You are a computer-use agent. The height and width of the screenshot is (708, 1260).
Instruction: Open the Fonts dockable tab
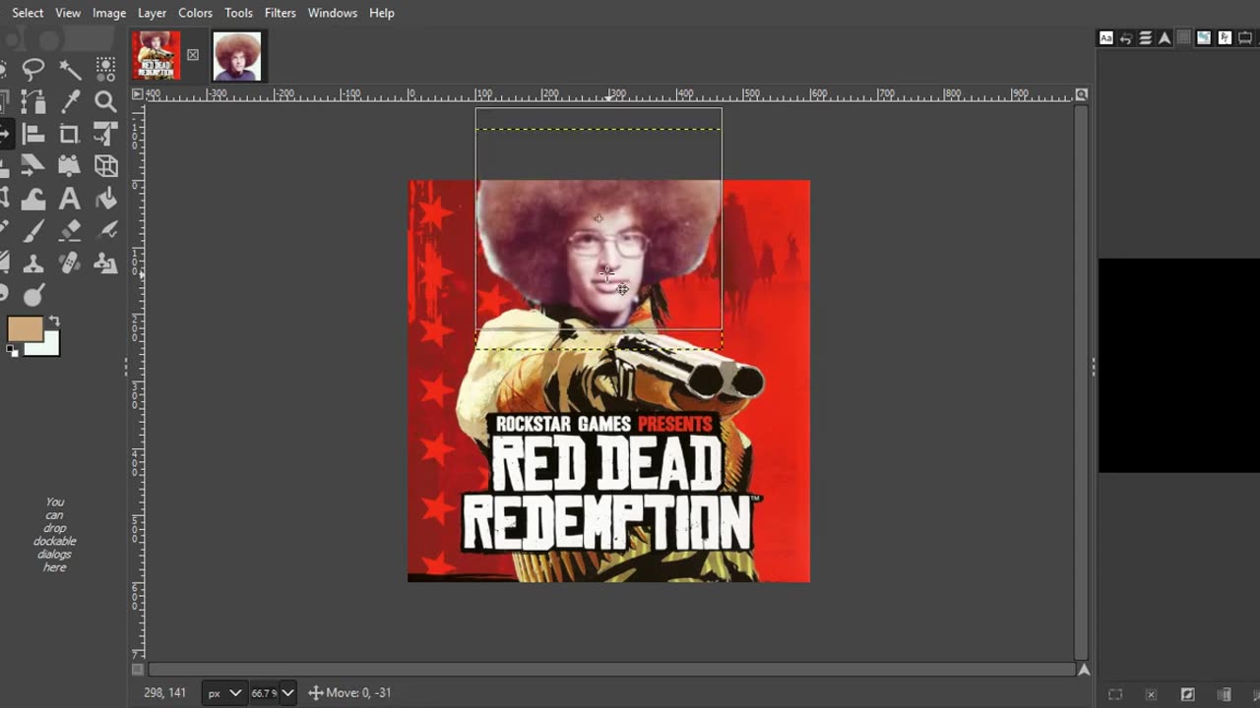click(1106, 38)
